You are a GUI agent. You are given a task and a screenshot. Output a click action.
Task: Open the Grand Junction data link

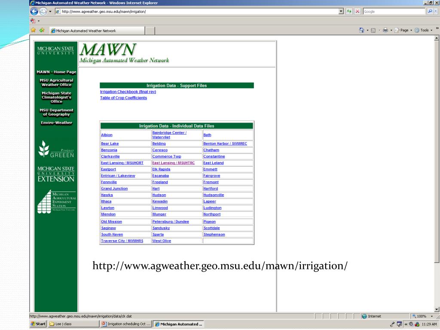(114, 189)
